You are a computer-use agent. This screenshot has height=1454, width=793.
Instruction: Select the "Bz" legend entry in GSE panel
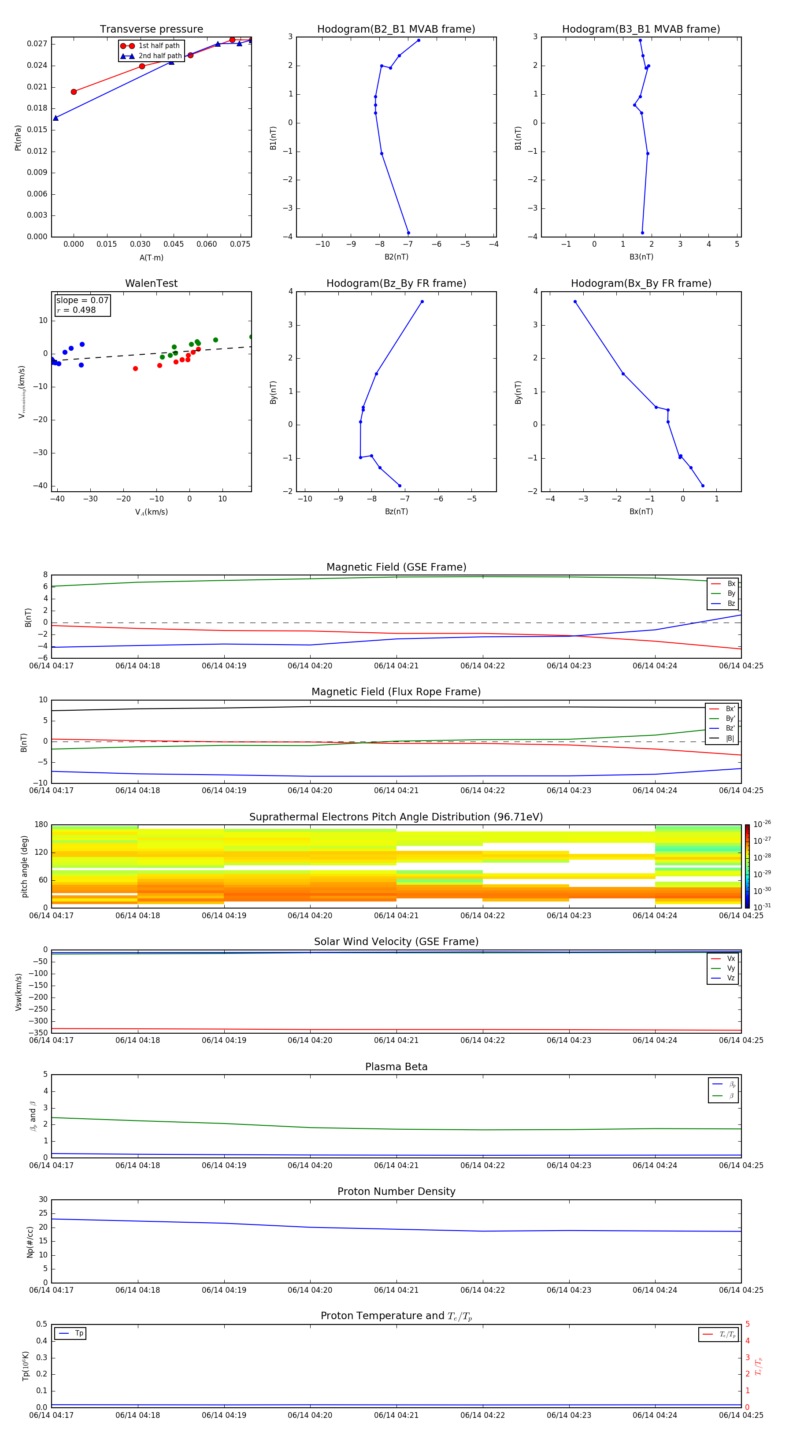723,603
